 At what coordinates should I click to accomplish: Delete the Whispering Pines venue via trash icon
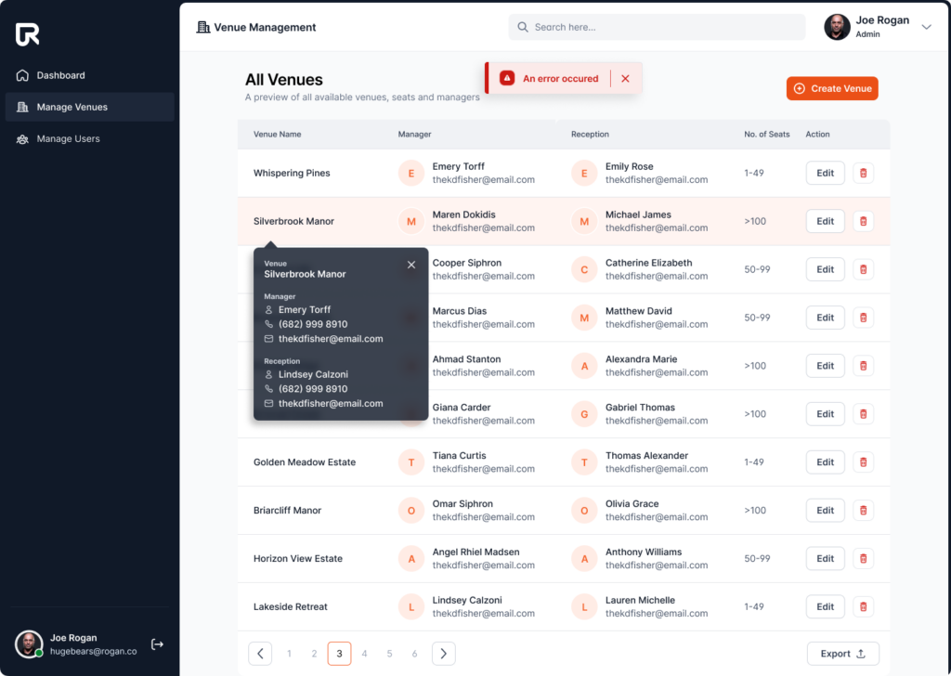(863, 173)
